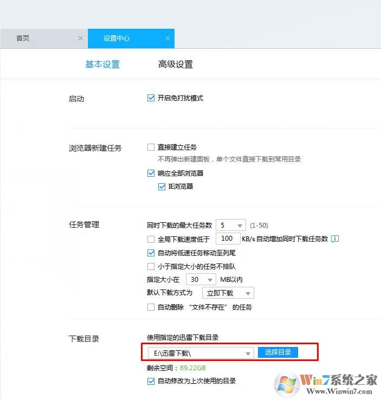The image size is (381, 399).
Task: Toggle 自动将低速任务移动至列尾 checkbox
Action: pos(151,253)
